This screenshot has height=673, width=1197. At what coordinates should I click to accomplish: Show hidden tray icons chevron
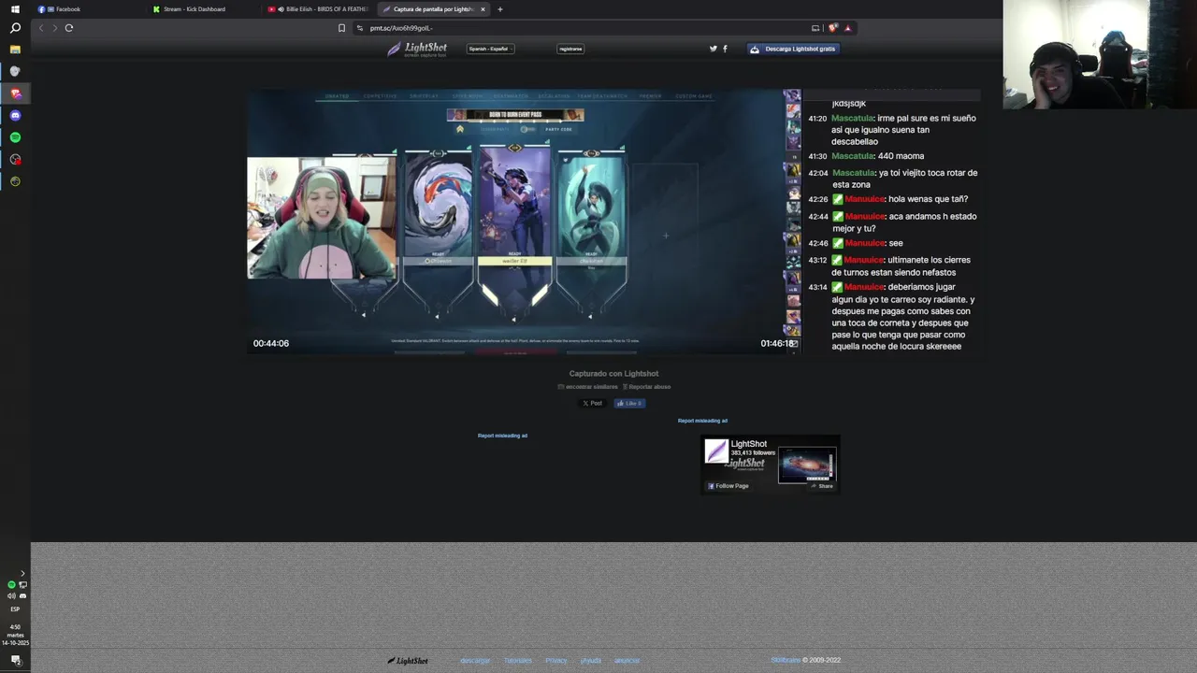(x=22, y=574)
